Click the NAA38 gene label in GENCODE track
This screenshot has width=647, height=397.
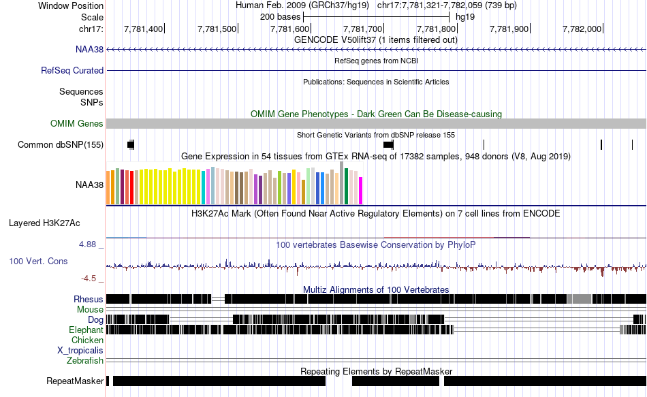pos(89,50)
